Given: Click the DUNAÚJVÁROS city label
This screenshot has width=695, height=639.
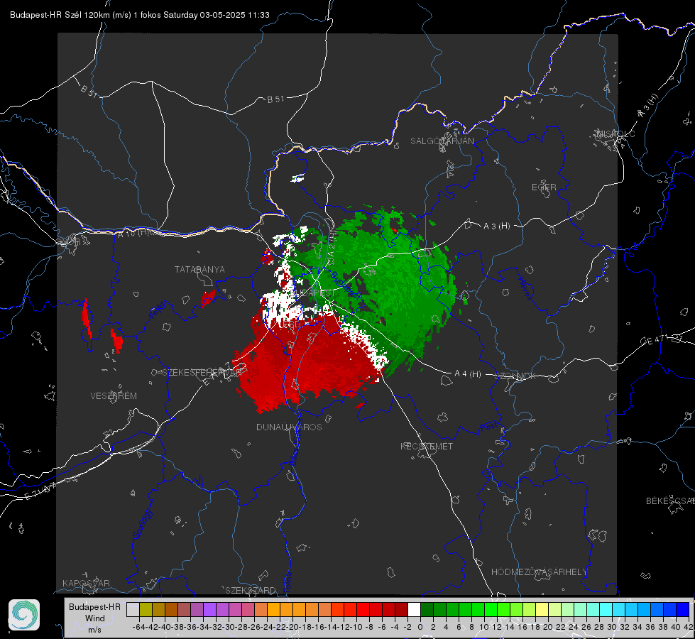Looking at the screenshot, I should [x=289, y=427].
